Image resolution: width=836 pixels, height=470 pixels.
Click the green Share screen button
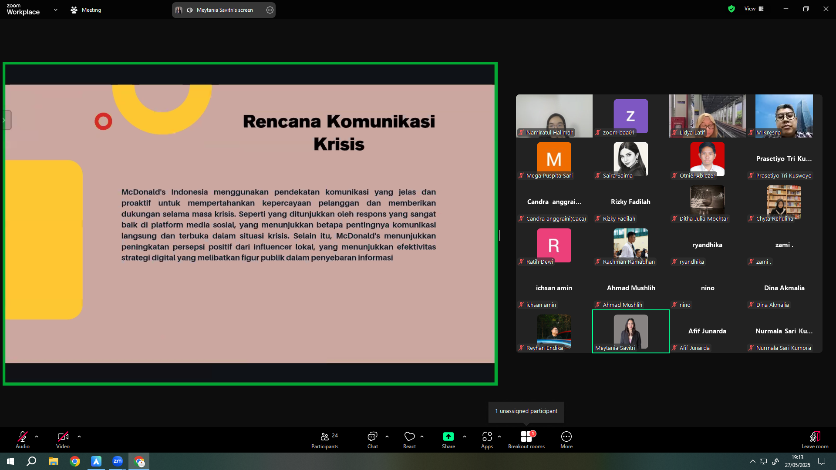pyautogui.click(x=448, y=440)
